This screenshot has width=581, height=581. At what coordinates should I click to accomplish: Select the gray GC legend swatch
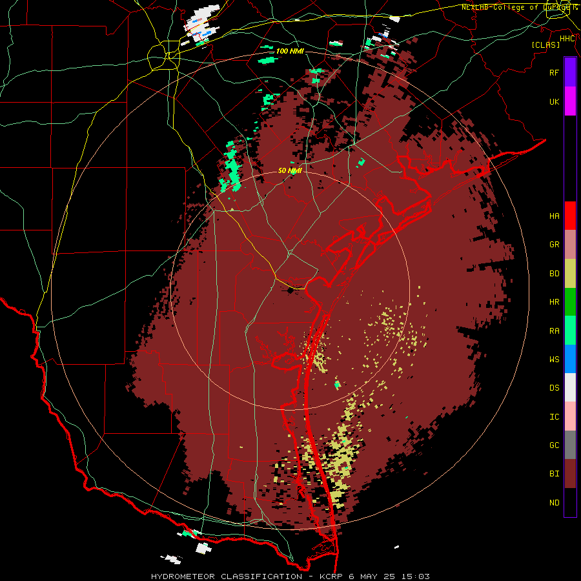tap(570, 445)
